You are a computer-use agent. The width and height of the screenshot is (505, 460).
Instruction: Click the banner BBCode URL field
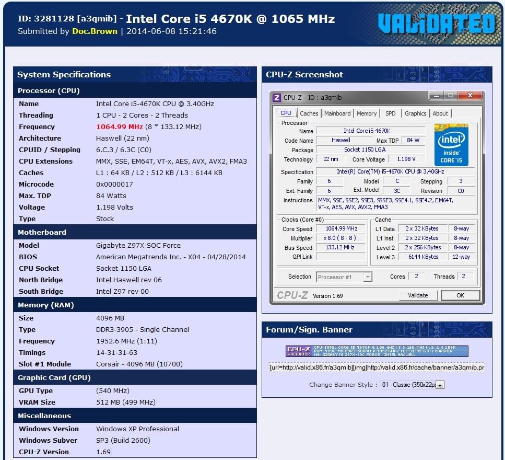(377, 367)
